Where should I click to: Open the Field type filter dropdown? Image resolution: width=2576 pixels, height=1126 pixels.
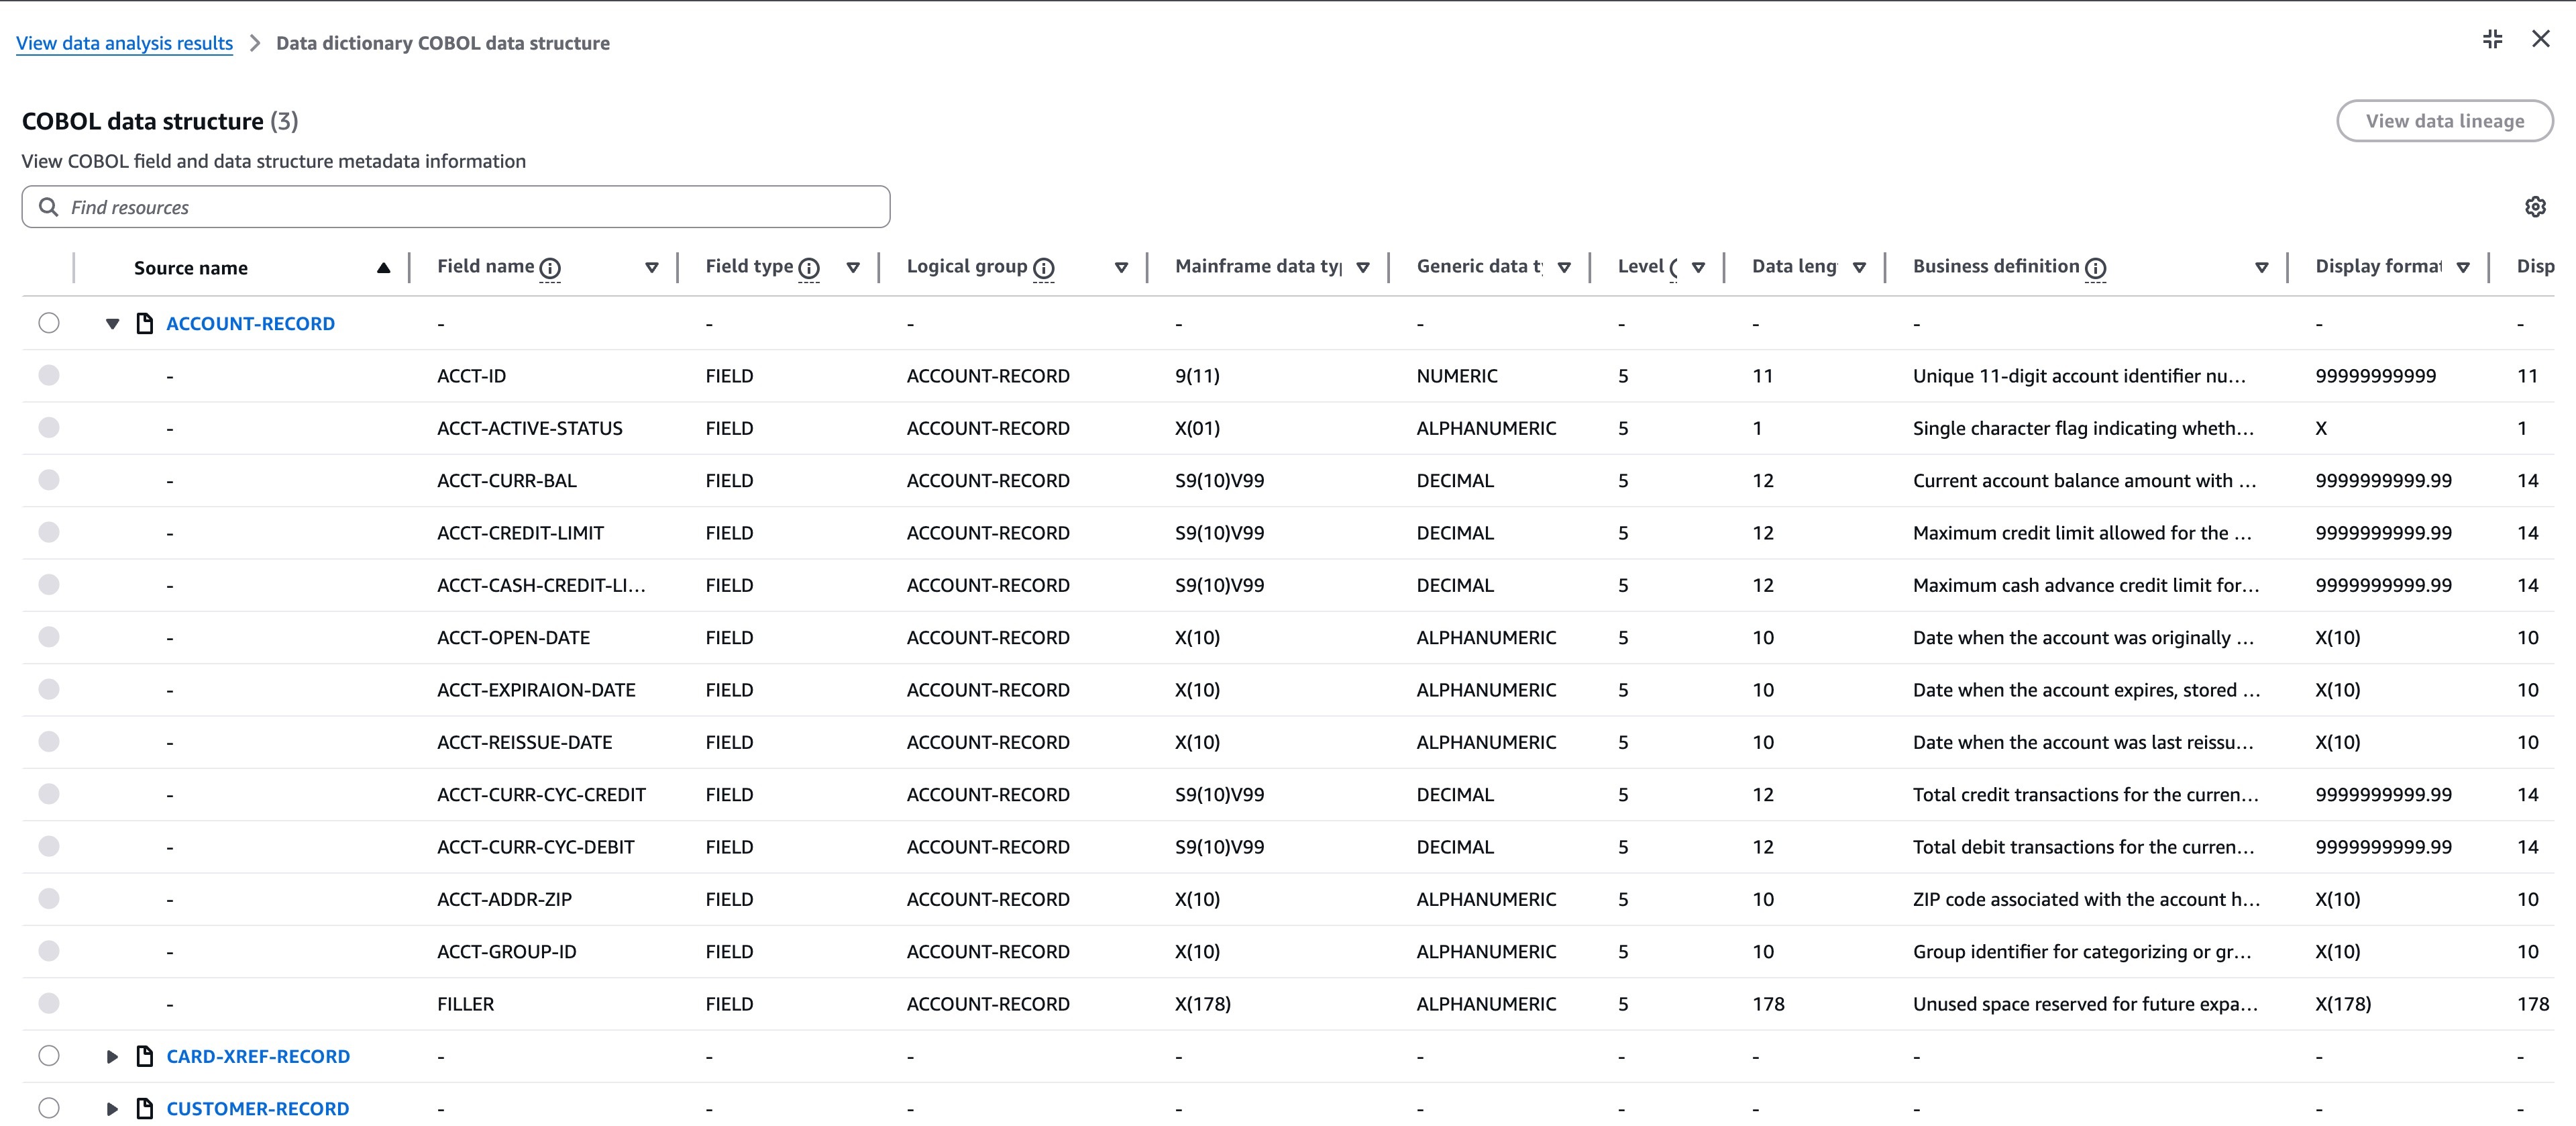(853, 267)
